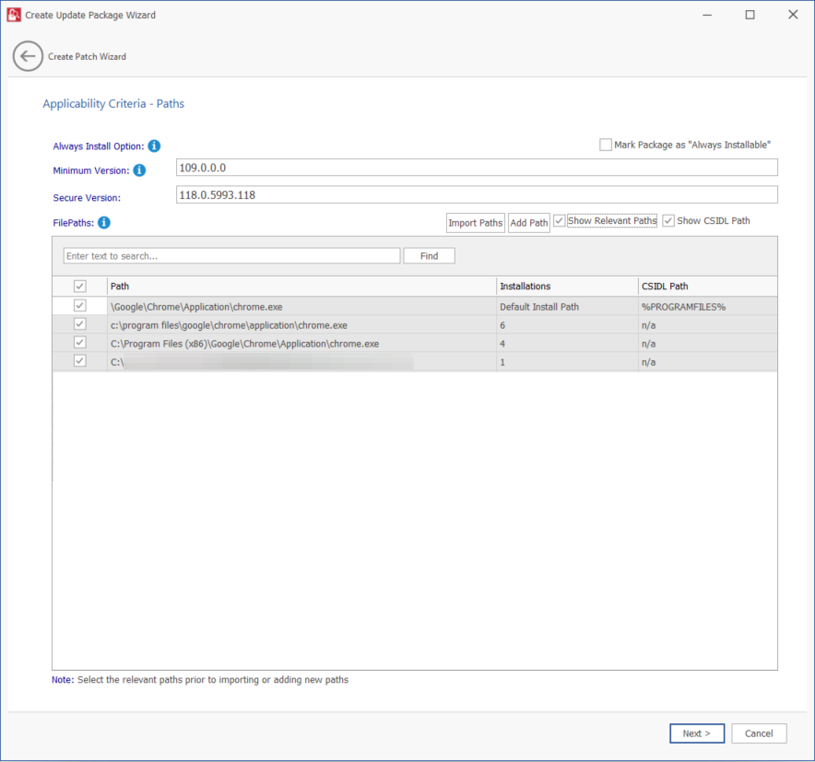Focus the Secure Version text field
815x762 pixels.
pos(476,195)
